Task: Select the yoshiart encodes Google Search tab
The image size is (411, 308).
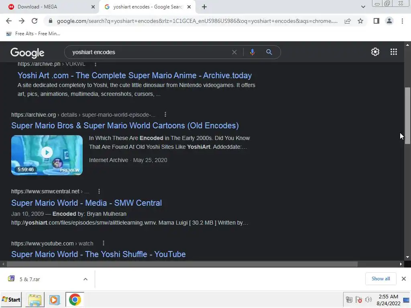Action: point(148,7)
